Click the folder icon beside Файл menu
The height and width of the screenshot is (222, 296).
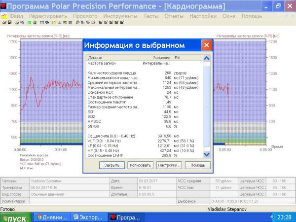click(4, 17)
